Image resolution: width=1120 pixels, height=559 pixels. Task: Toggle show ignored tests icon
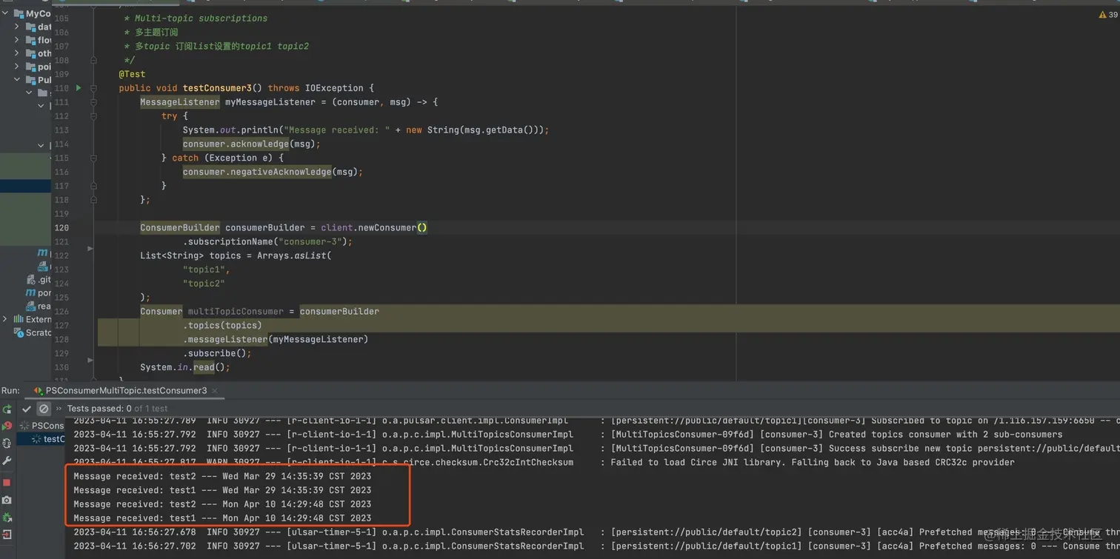point(44,409)
